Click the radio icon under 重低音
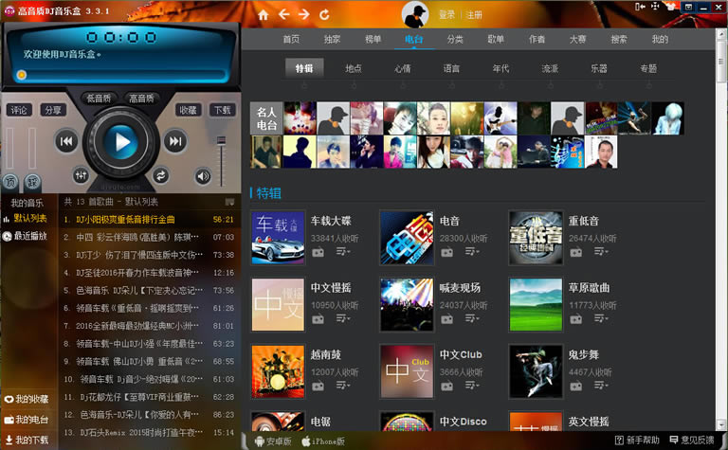The width and height of the screenshot is (728, 450). point(575,252)
